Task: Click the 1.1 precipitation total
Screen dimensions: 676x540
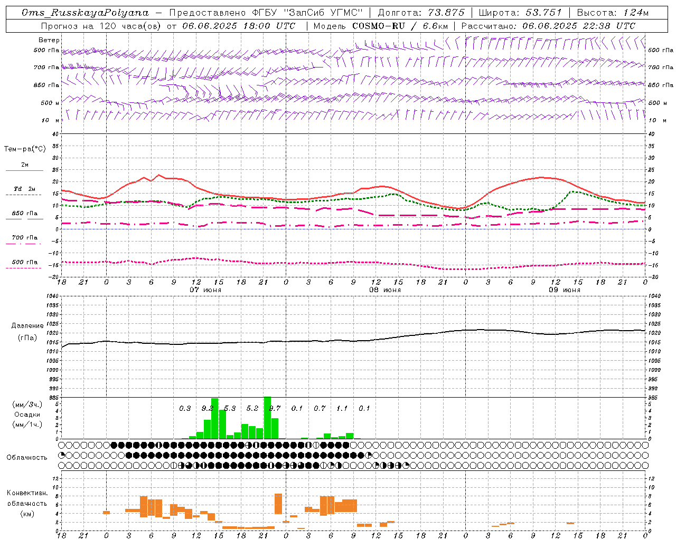Action: tap(342, 409)
